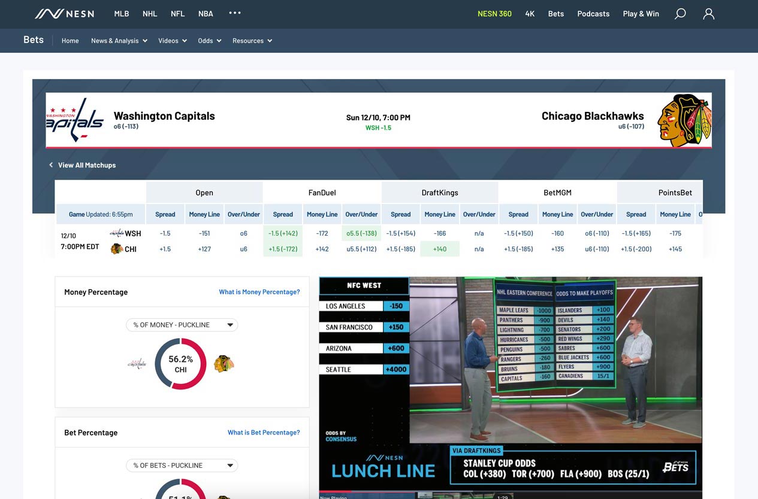Screen dimensions: 758x499
Task: Click the Chicago Blackhawks large logo
Action: coord(684,120)
